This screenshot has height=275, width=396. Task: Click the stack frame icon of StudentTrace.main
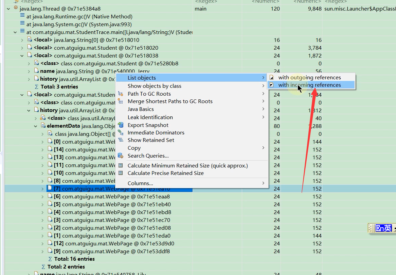pyautogui.click(x=22, y=32)
